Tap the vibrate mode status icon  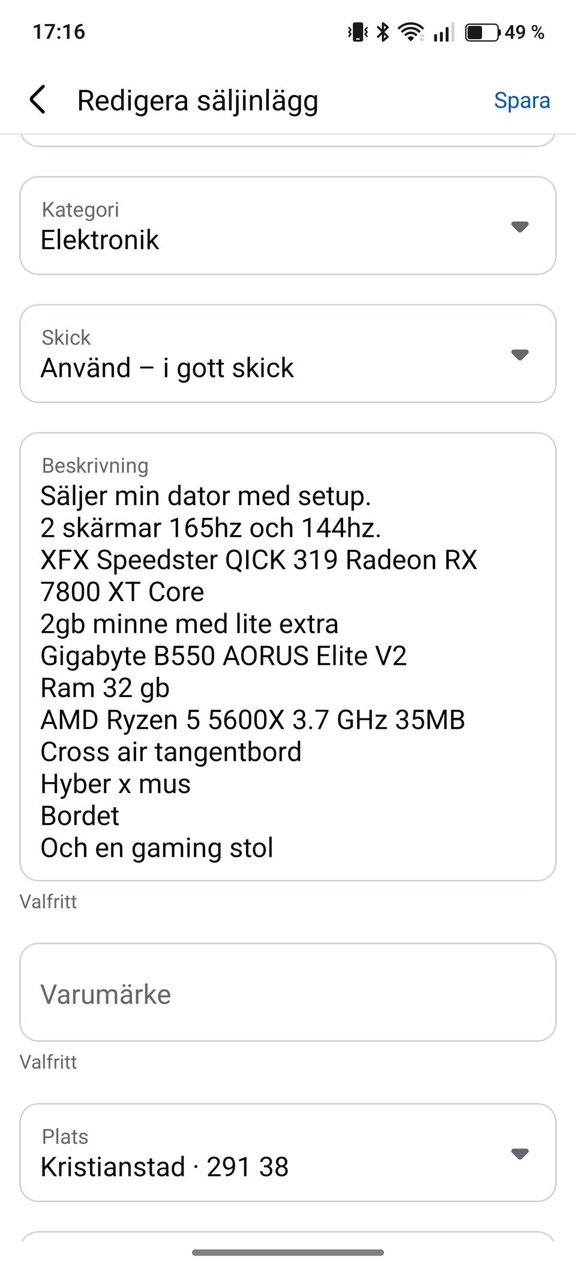point(358,32)
